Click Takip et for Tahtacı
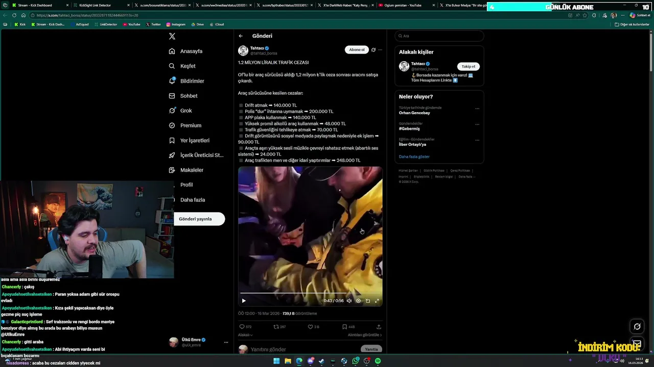This screenshot has height=367, width=654. [x=469, y=66]
